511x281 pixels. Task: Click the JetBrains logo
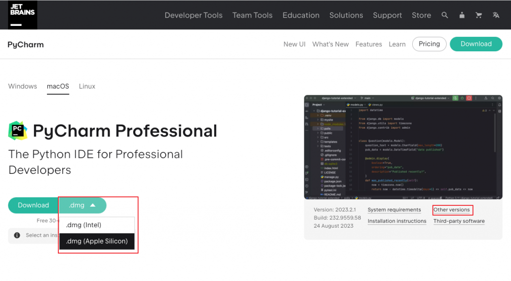coord(22,15)
